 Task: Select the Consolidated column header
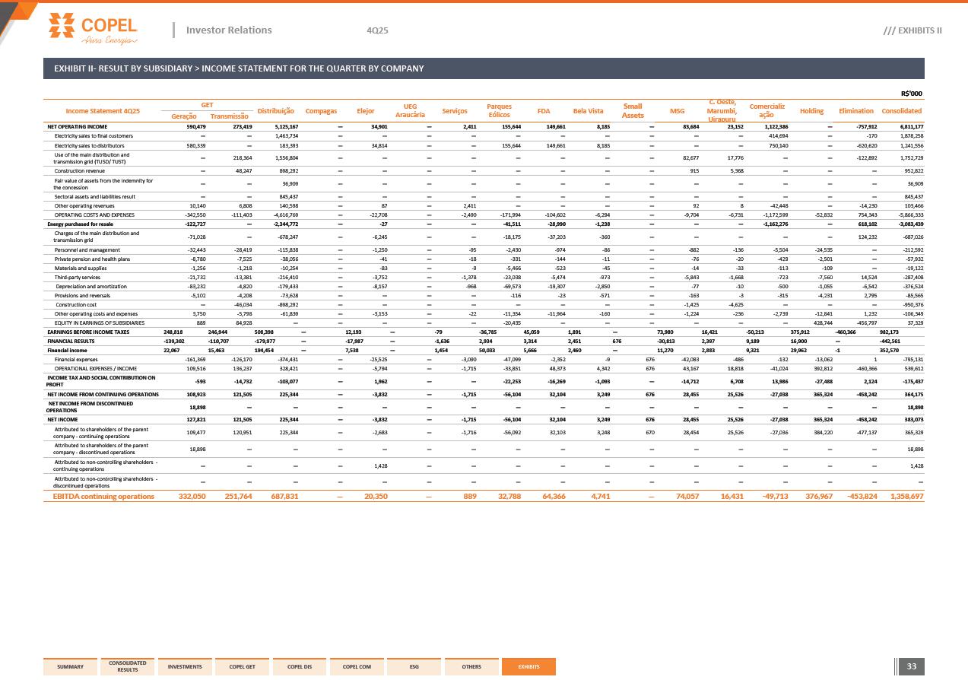click(x=901, y=111)
